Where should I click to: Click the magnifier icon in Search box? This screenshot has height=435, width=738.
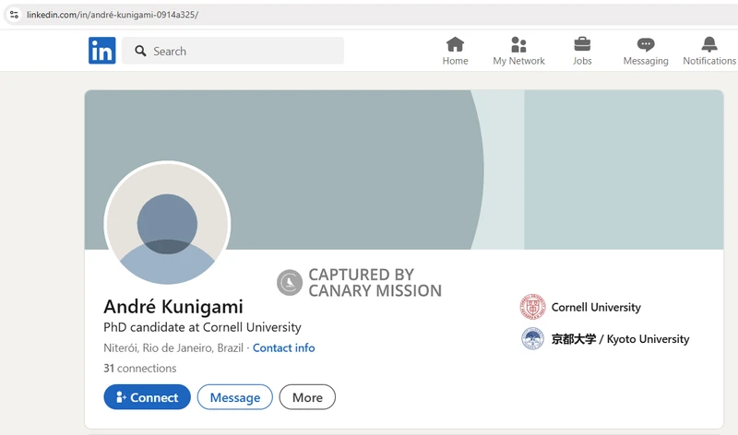click(x=140, y=51)
